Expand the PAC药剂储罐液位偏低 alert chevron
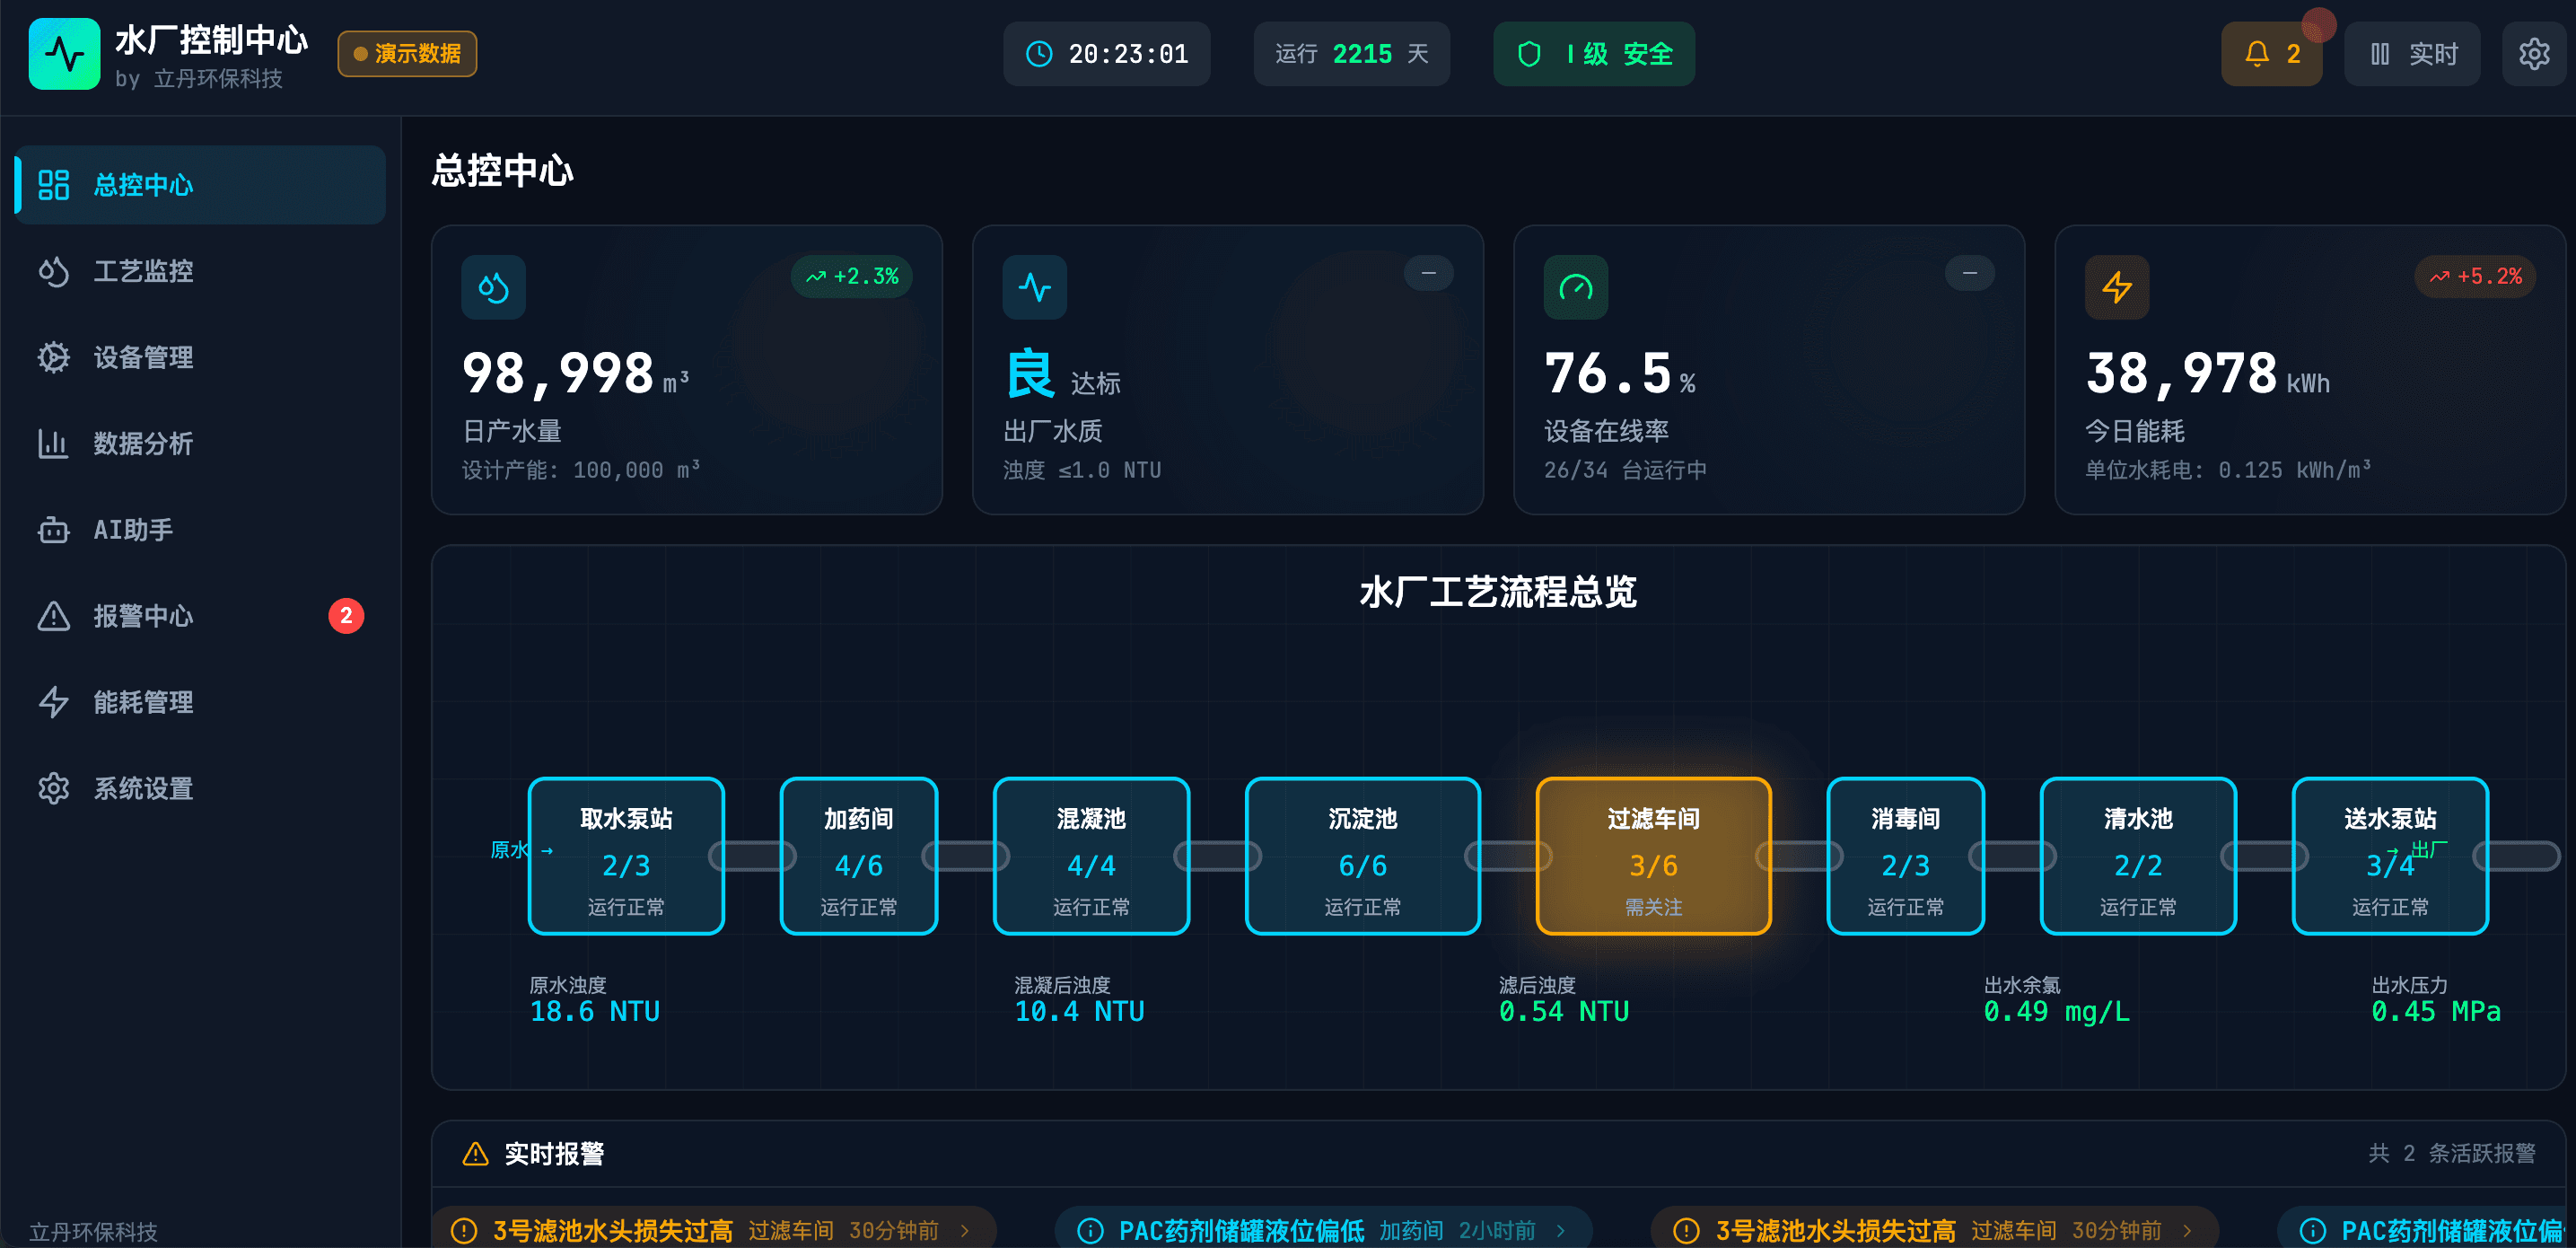Screen dimensions: 2576x1248 (1561, 1231)
